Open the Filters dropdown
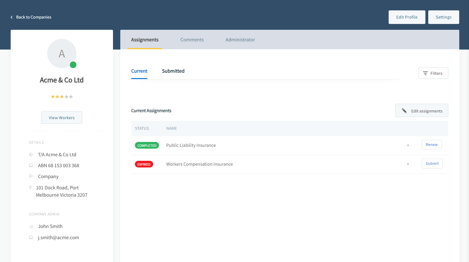Viewport: 469px width, 262px height. pyautogui.click(x=433, y=73)
